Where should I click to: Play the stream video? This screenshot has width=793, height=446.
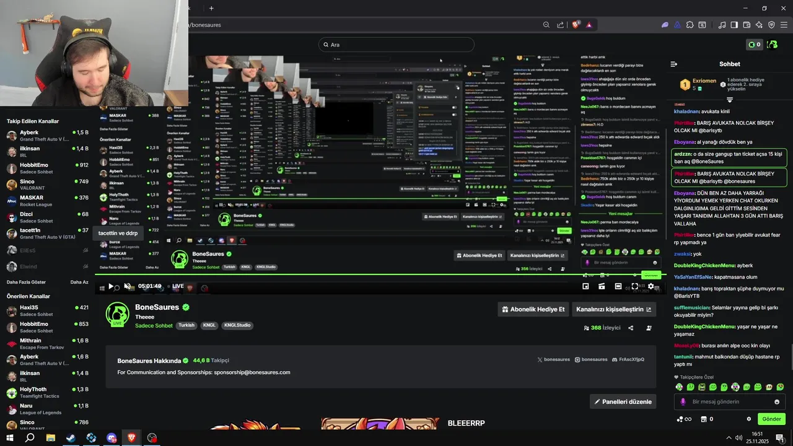(x=111, y=286)
